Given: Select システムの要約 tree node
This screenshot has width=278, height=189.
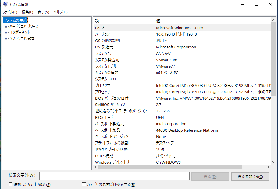Looking at the screenshot, I should [x=16, y=20].
